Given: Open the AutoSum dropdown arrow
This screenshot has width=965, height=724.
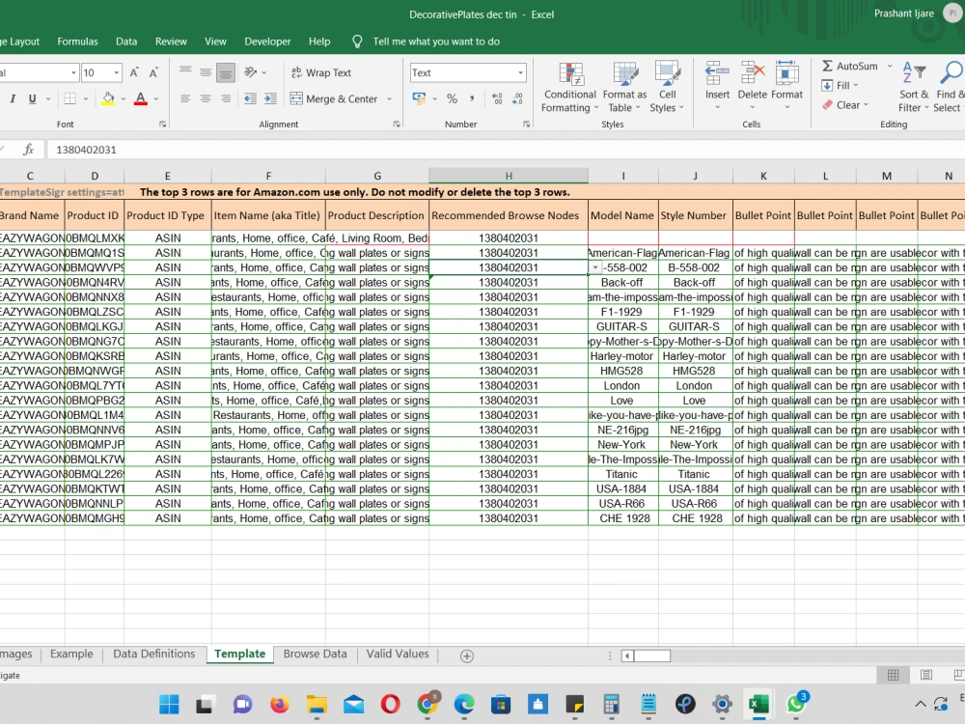Looking at the screenshot, I should coord(890,66).
